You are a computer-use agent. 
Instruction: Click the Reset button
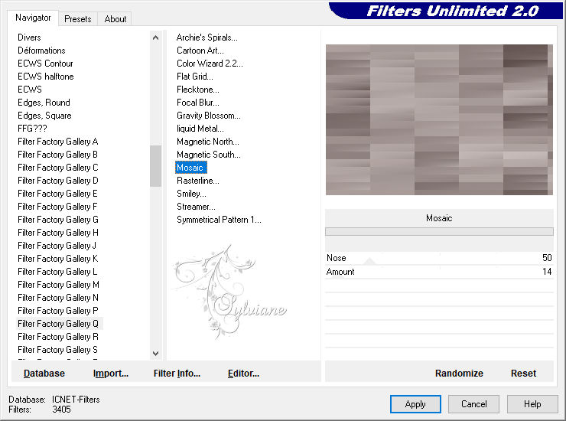tap(523, 374)
